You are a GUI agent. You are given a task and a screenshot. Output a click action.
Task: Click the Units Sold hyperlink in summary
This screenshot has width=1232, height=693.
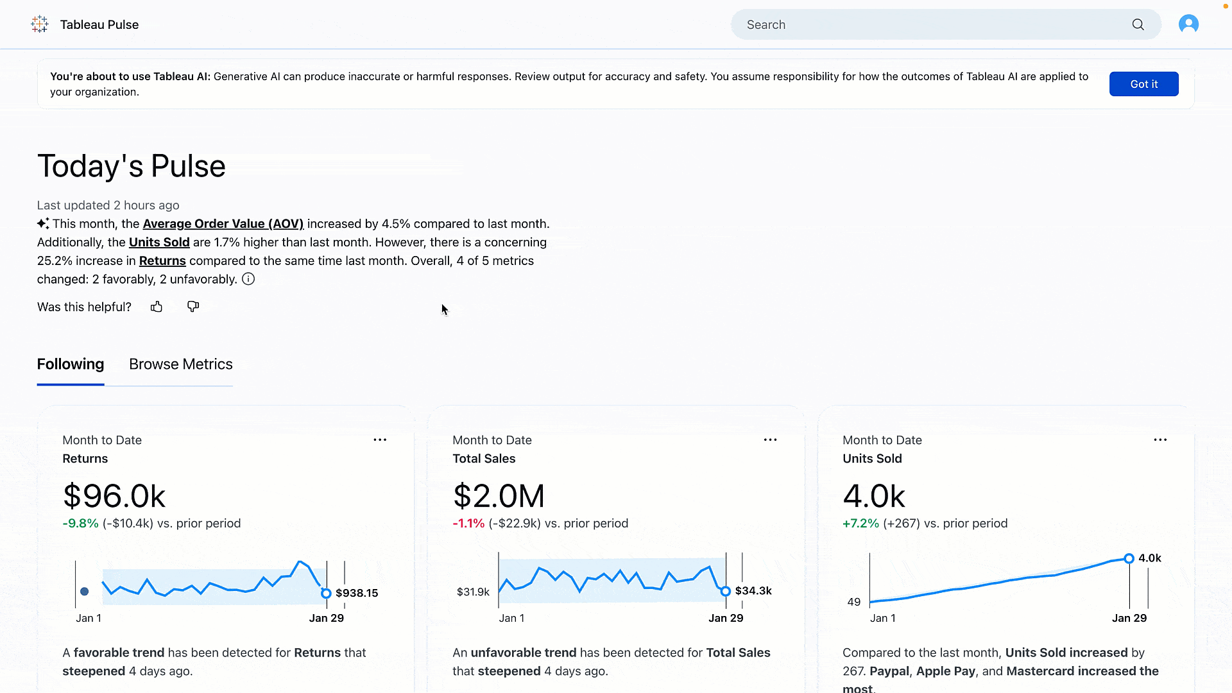point(159,242)
